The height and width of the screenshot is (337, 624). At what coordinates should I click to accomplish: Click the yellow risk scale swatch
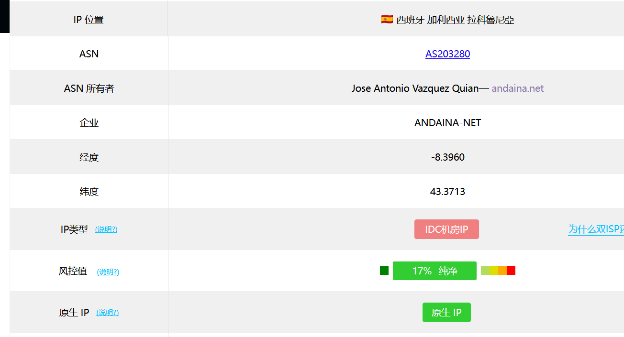[x=494, y=271]
